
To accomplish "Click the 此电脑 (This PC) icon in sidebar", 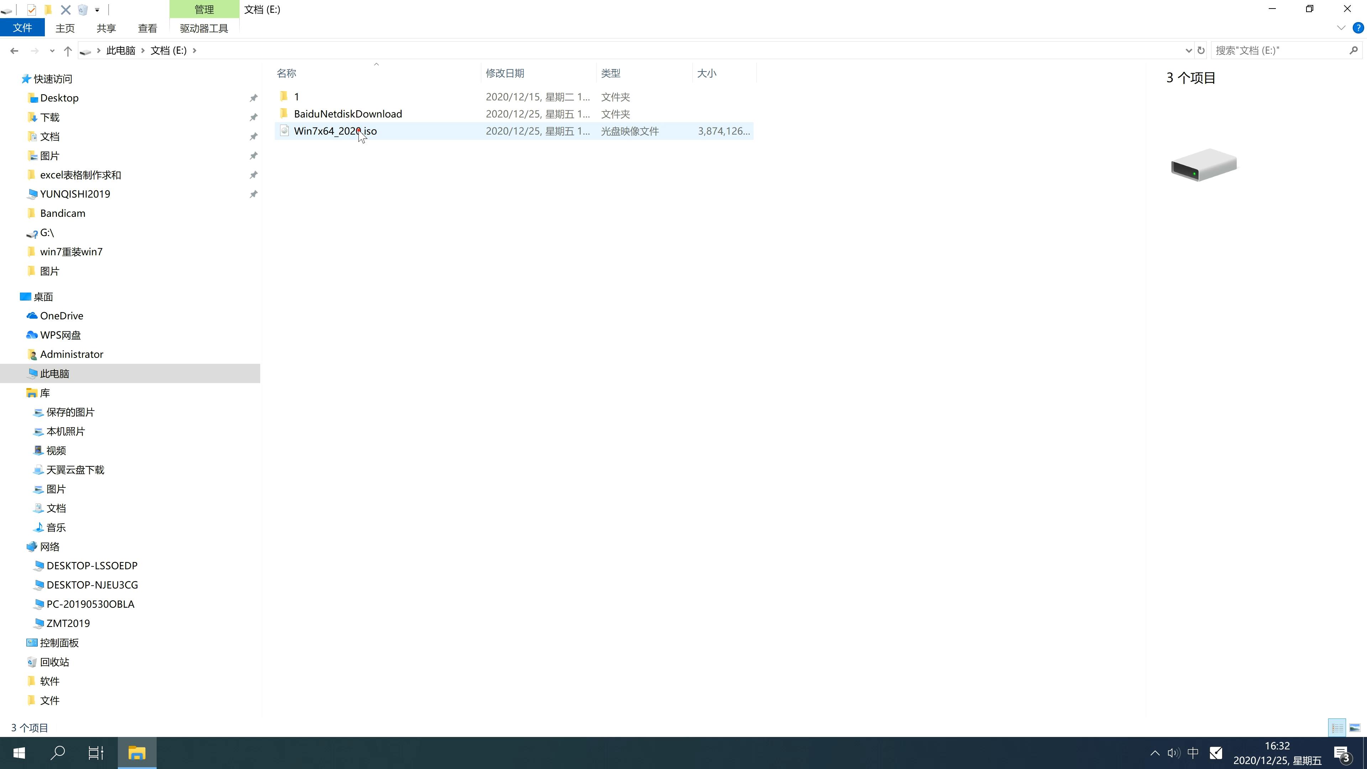I will [53, 373].
